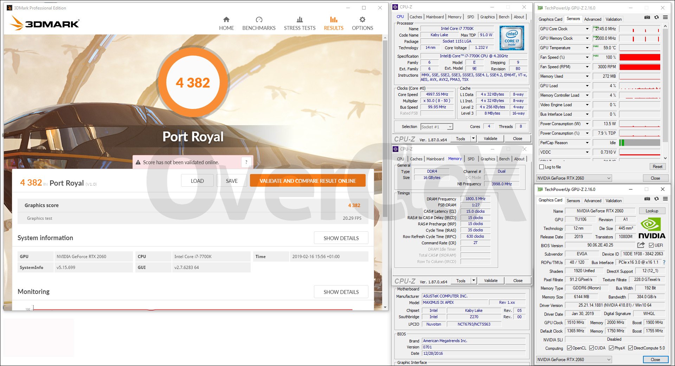Viewport: 675px width, 366px height.
Task: Open the OPTIONS gear in 3DMark
Action: point(362,24)
